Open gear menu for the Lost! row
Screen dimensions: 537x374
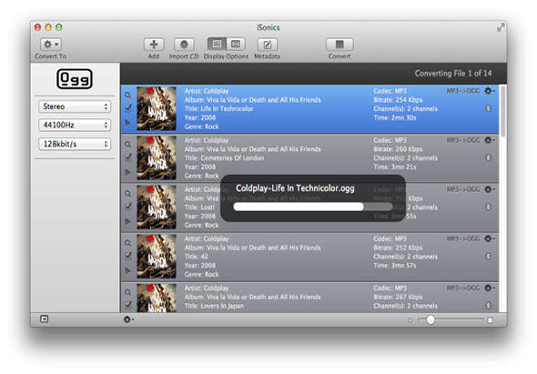coord(489,189)
